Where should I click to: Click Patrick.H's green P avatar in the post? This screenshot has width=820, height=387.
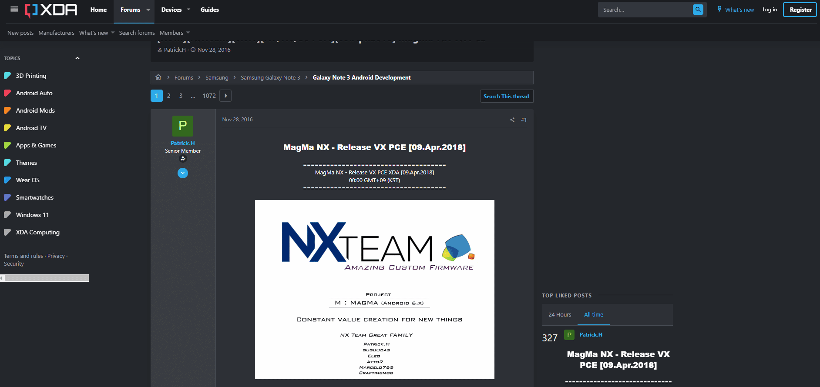[x=183, y=126]
